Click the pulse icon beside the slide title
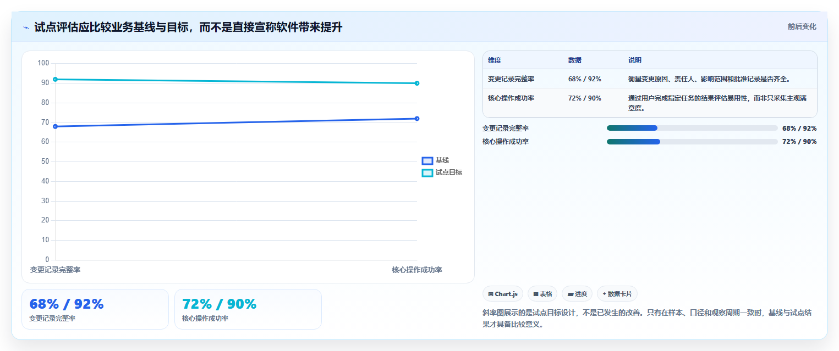The image size is (839, 351). coord(26,27)
